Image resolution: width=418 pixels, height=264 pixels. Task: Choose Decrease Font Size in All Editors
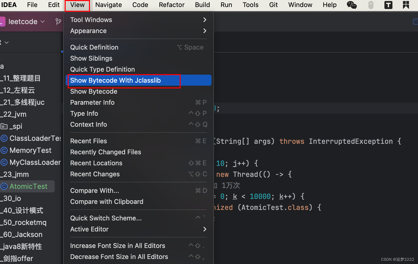(139, 257)
